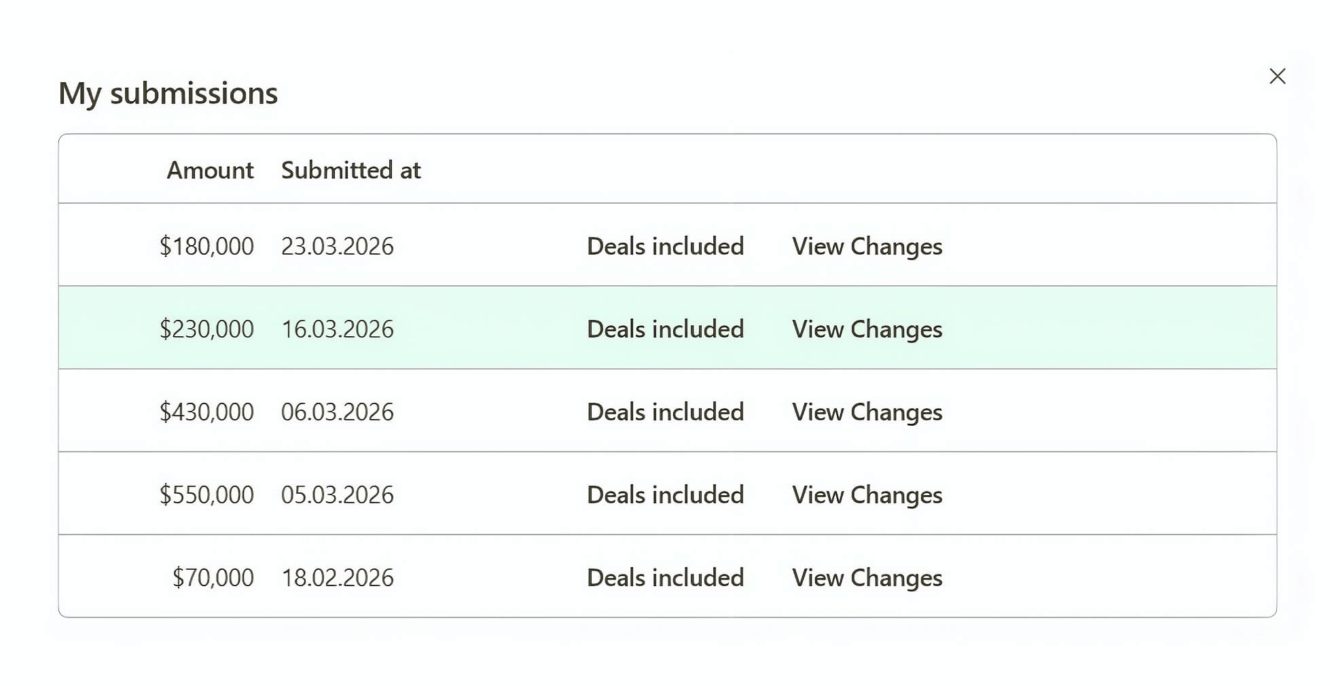Screen dimensions: 1330x686
Task: Click the Amount column header
Action: pyautogui.click(x=210, y=170)
